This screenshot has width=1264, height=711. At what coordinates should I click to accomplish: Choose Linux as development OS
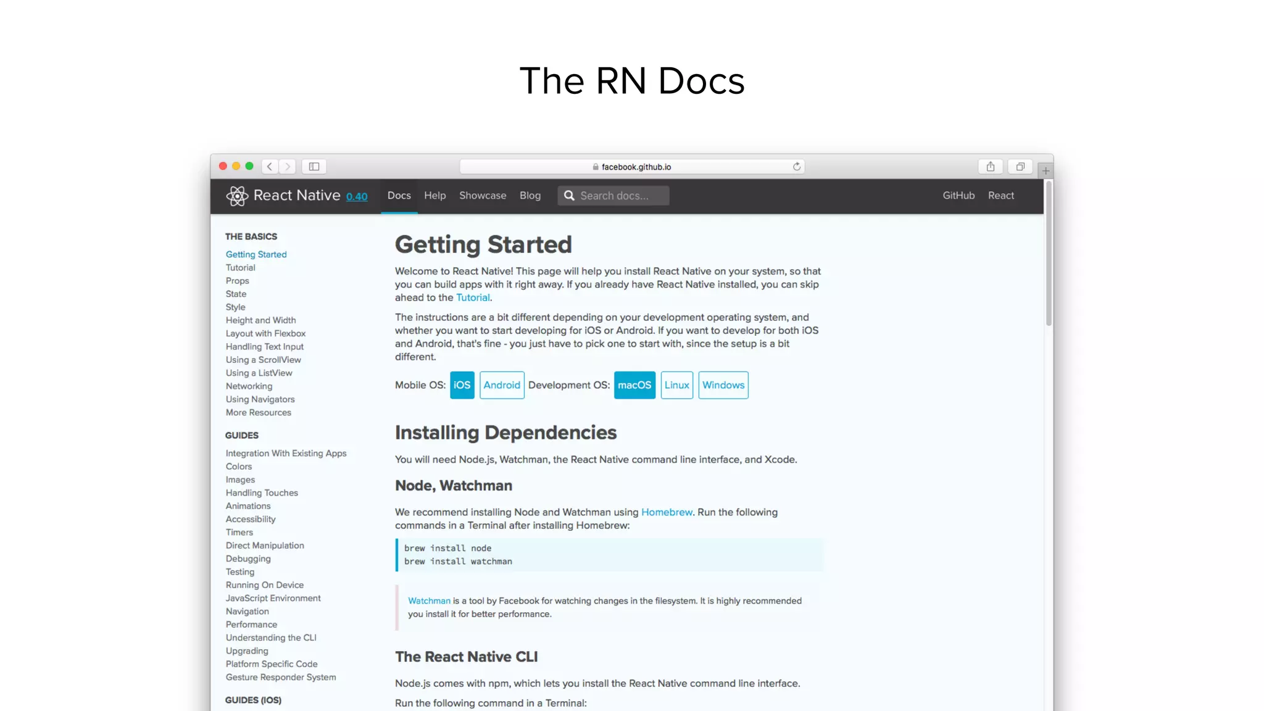coord(677,385)
